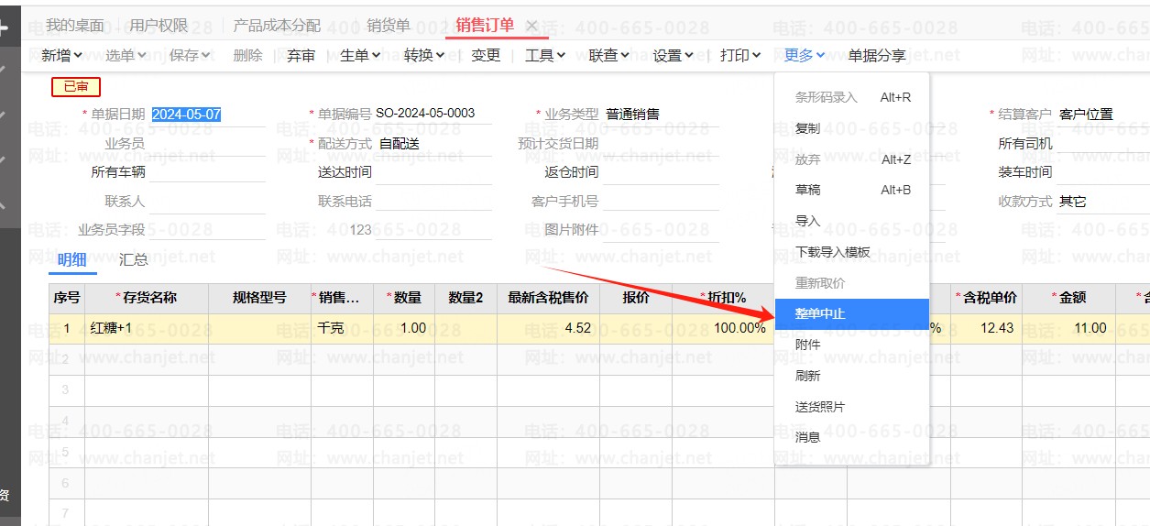Click the 存货名称 column header

(x=146, y=298)
